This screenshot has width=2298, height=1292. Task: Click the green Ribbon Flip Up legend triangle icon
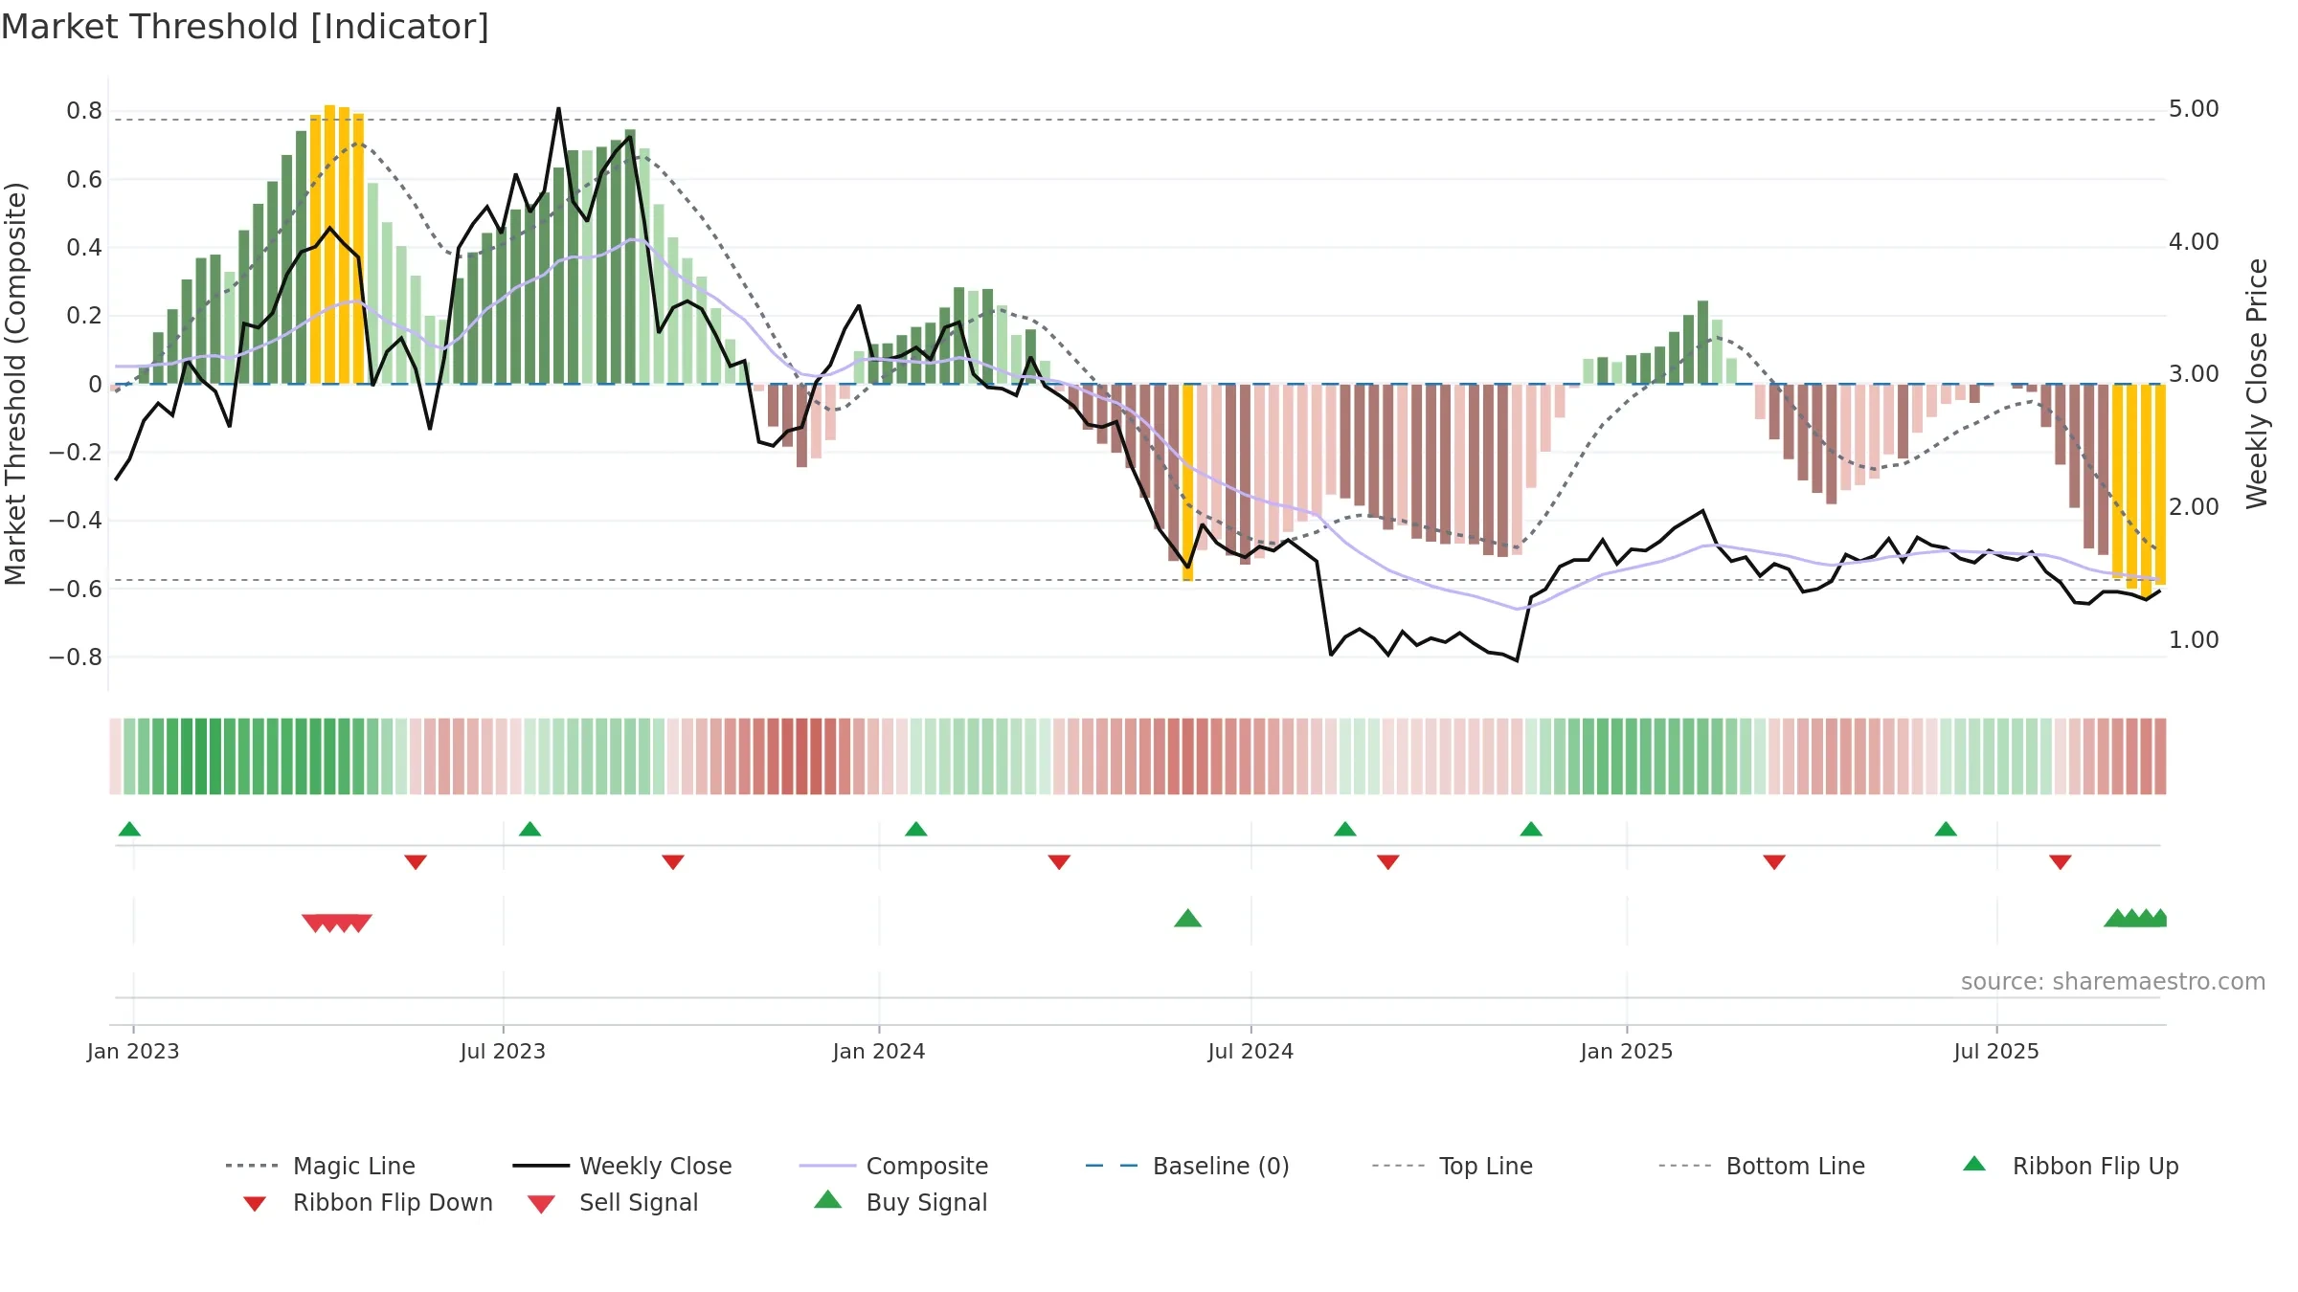click(x=1974, y=1164)
